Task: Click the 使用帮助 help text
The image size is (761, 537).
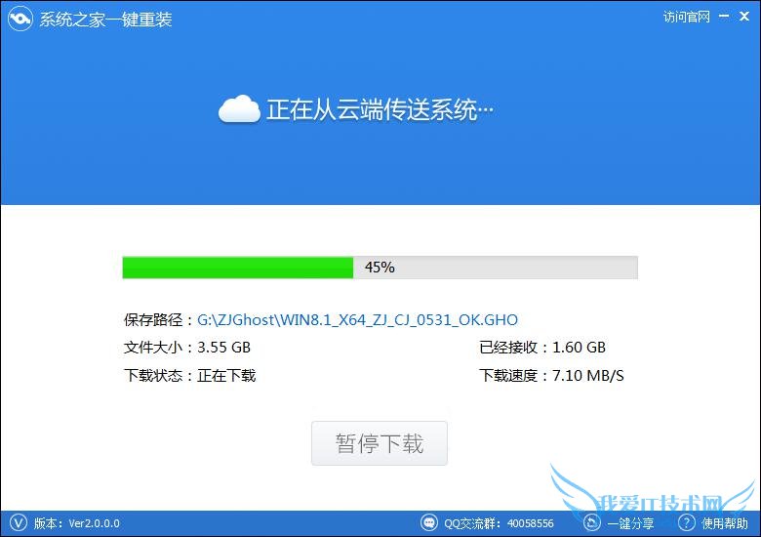Action: click(724, 523)
